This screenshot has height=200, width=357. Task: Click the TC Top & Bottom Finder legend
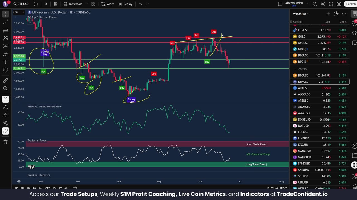[42, 17]
